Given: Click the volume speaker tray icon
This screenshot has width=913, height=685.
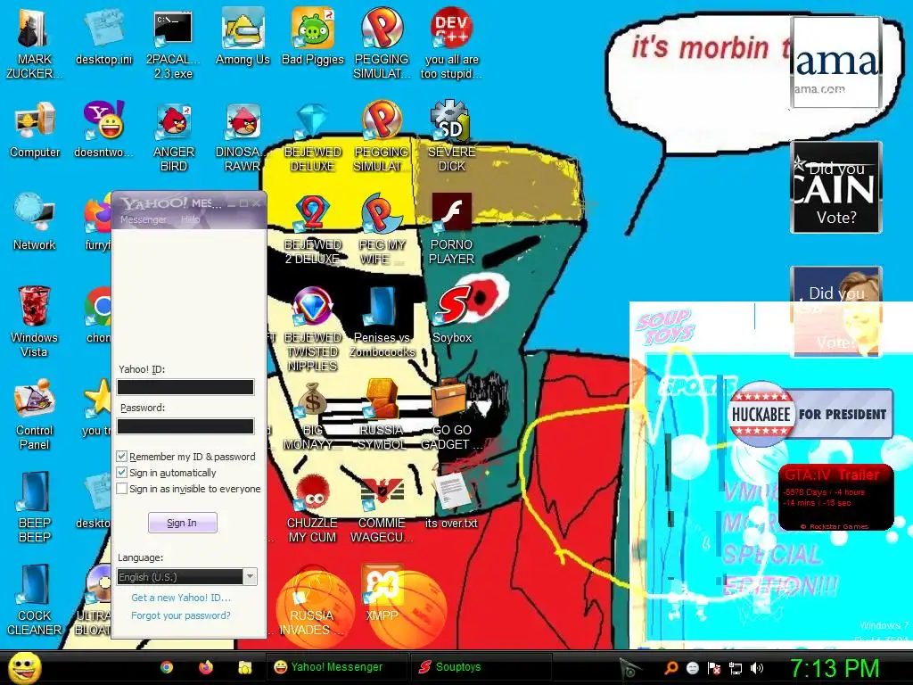Looking at the screenshot, I should coord(757,668).
